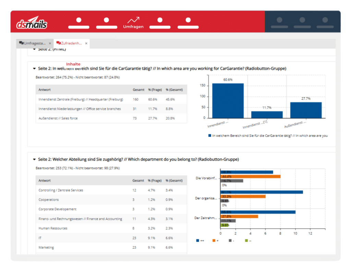The height and width of the screenshot is (272, 351).
Task: Click the red chat icon on Zufriedenh... tab
Action: pyautogui.click(x=58, y=43)
